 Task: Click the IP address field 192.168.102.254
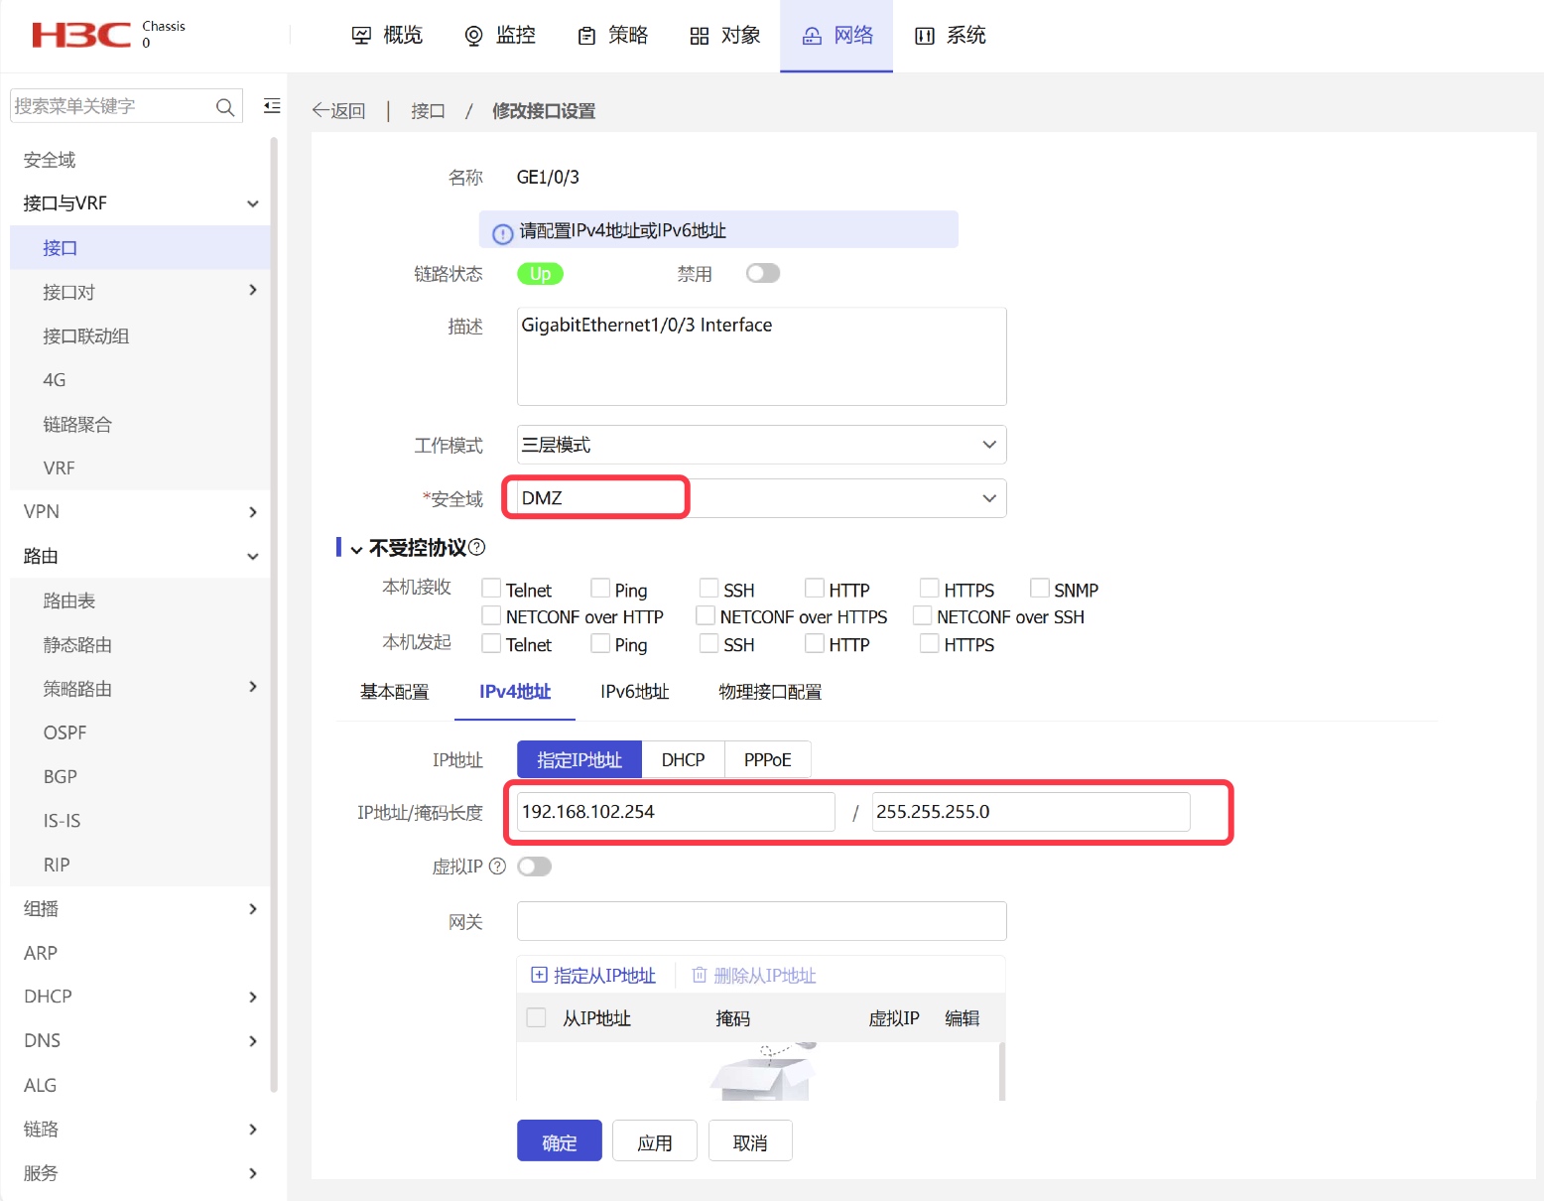click(x=676, y=812)
